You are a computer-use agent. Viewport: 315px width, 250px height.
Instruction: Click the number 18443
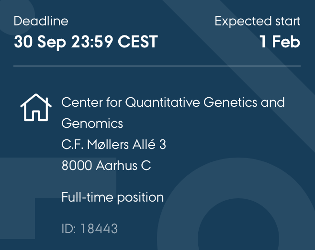99,229
